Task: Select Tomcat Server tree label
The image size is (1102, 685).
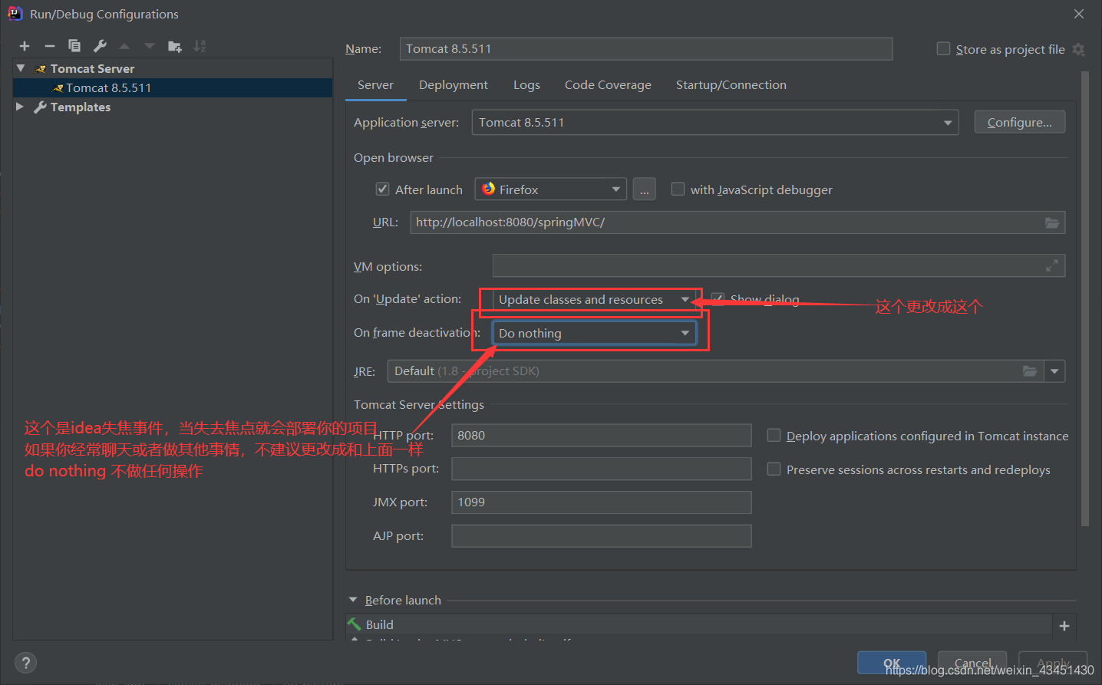Action: point(92,69)
